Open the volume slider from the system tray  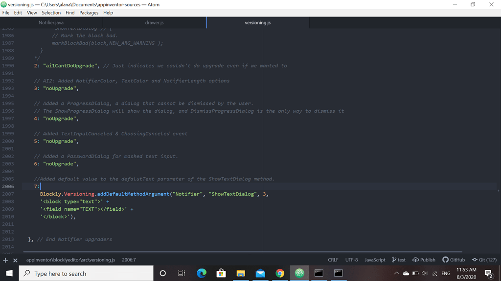point(424,274)
